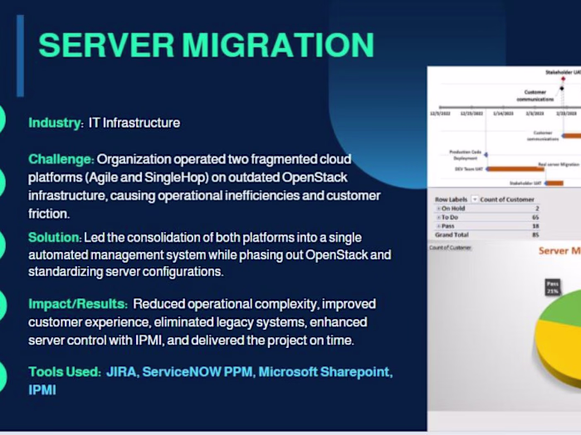
Task: Click the Production Code Deployment milestone marker
Action: [486, 155]
